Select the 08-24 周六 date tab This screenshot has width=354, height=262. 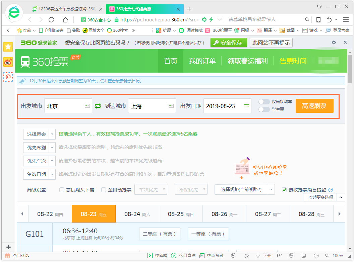[x=137, y=214]
